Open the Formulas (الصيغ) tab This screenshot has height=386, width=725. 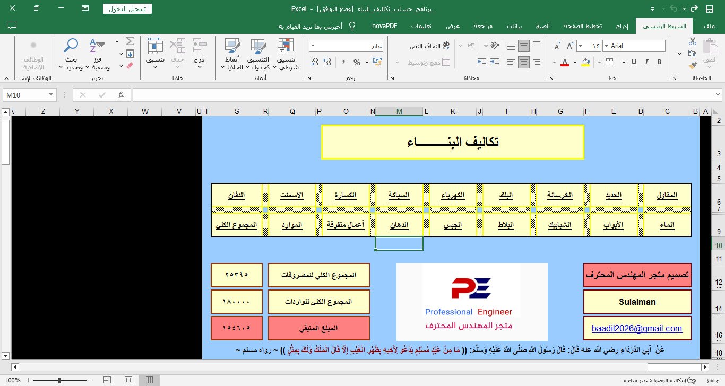[x=542, y=26]
